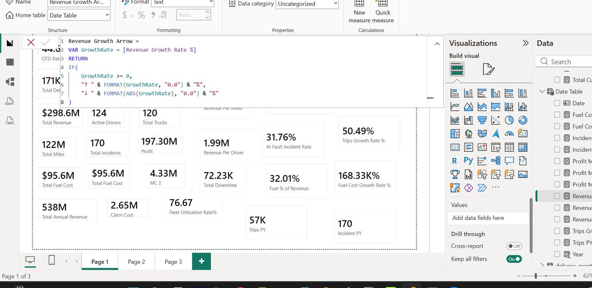
Task: Switch to Page 3 tab
Action: (173, 262)
